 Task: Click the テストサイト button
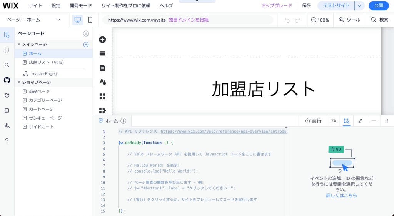(336, 5)
